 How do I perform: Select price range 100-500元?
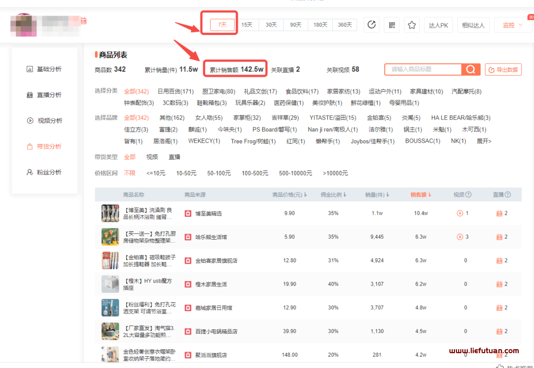(255, 173)
